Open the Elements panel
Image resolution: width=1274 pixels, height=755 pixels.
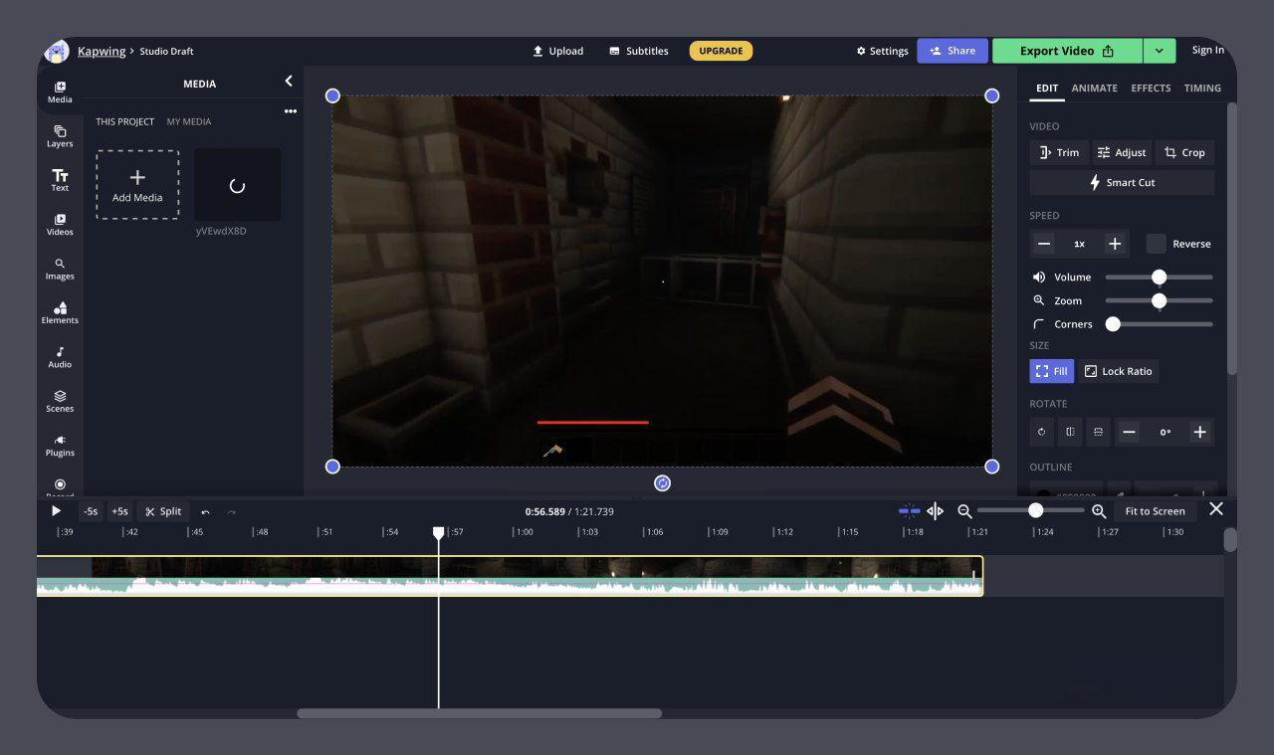coord(60,312)
